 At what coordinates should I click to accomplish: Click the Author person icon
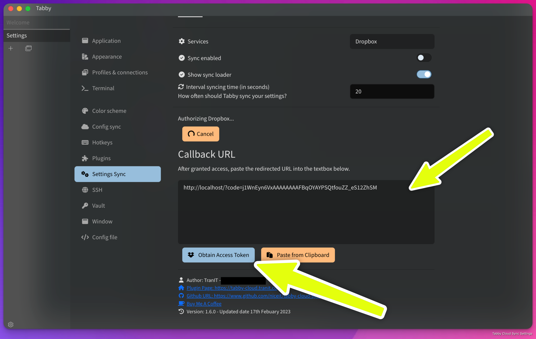pyautogui.click(x=181, y=280)
